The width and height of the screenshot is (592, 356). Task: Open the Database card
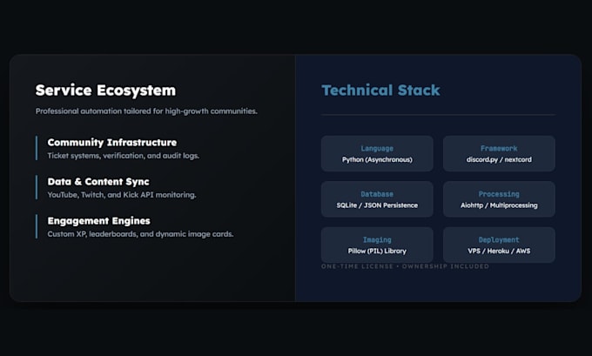coord(377,199)
